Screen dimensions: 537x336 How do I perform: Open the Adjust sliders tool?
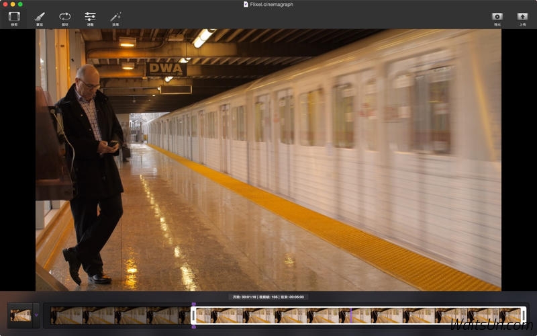(x=90, y=19)
